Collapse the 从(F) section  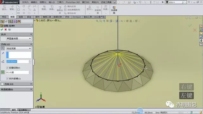pos(31,35)
